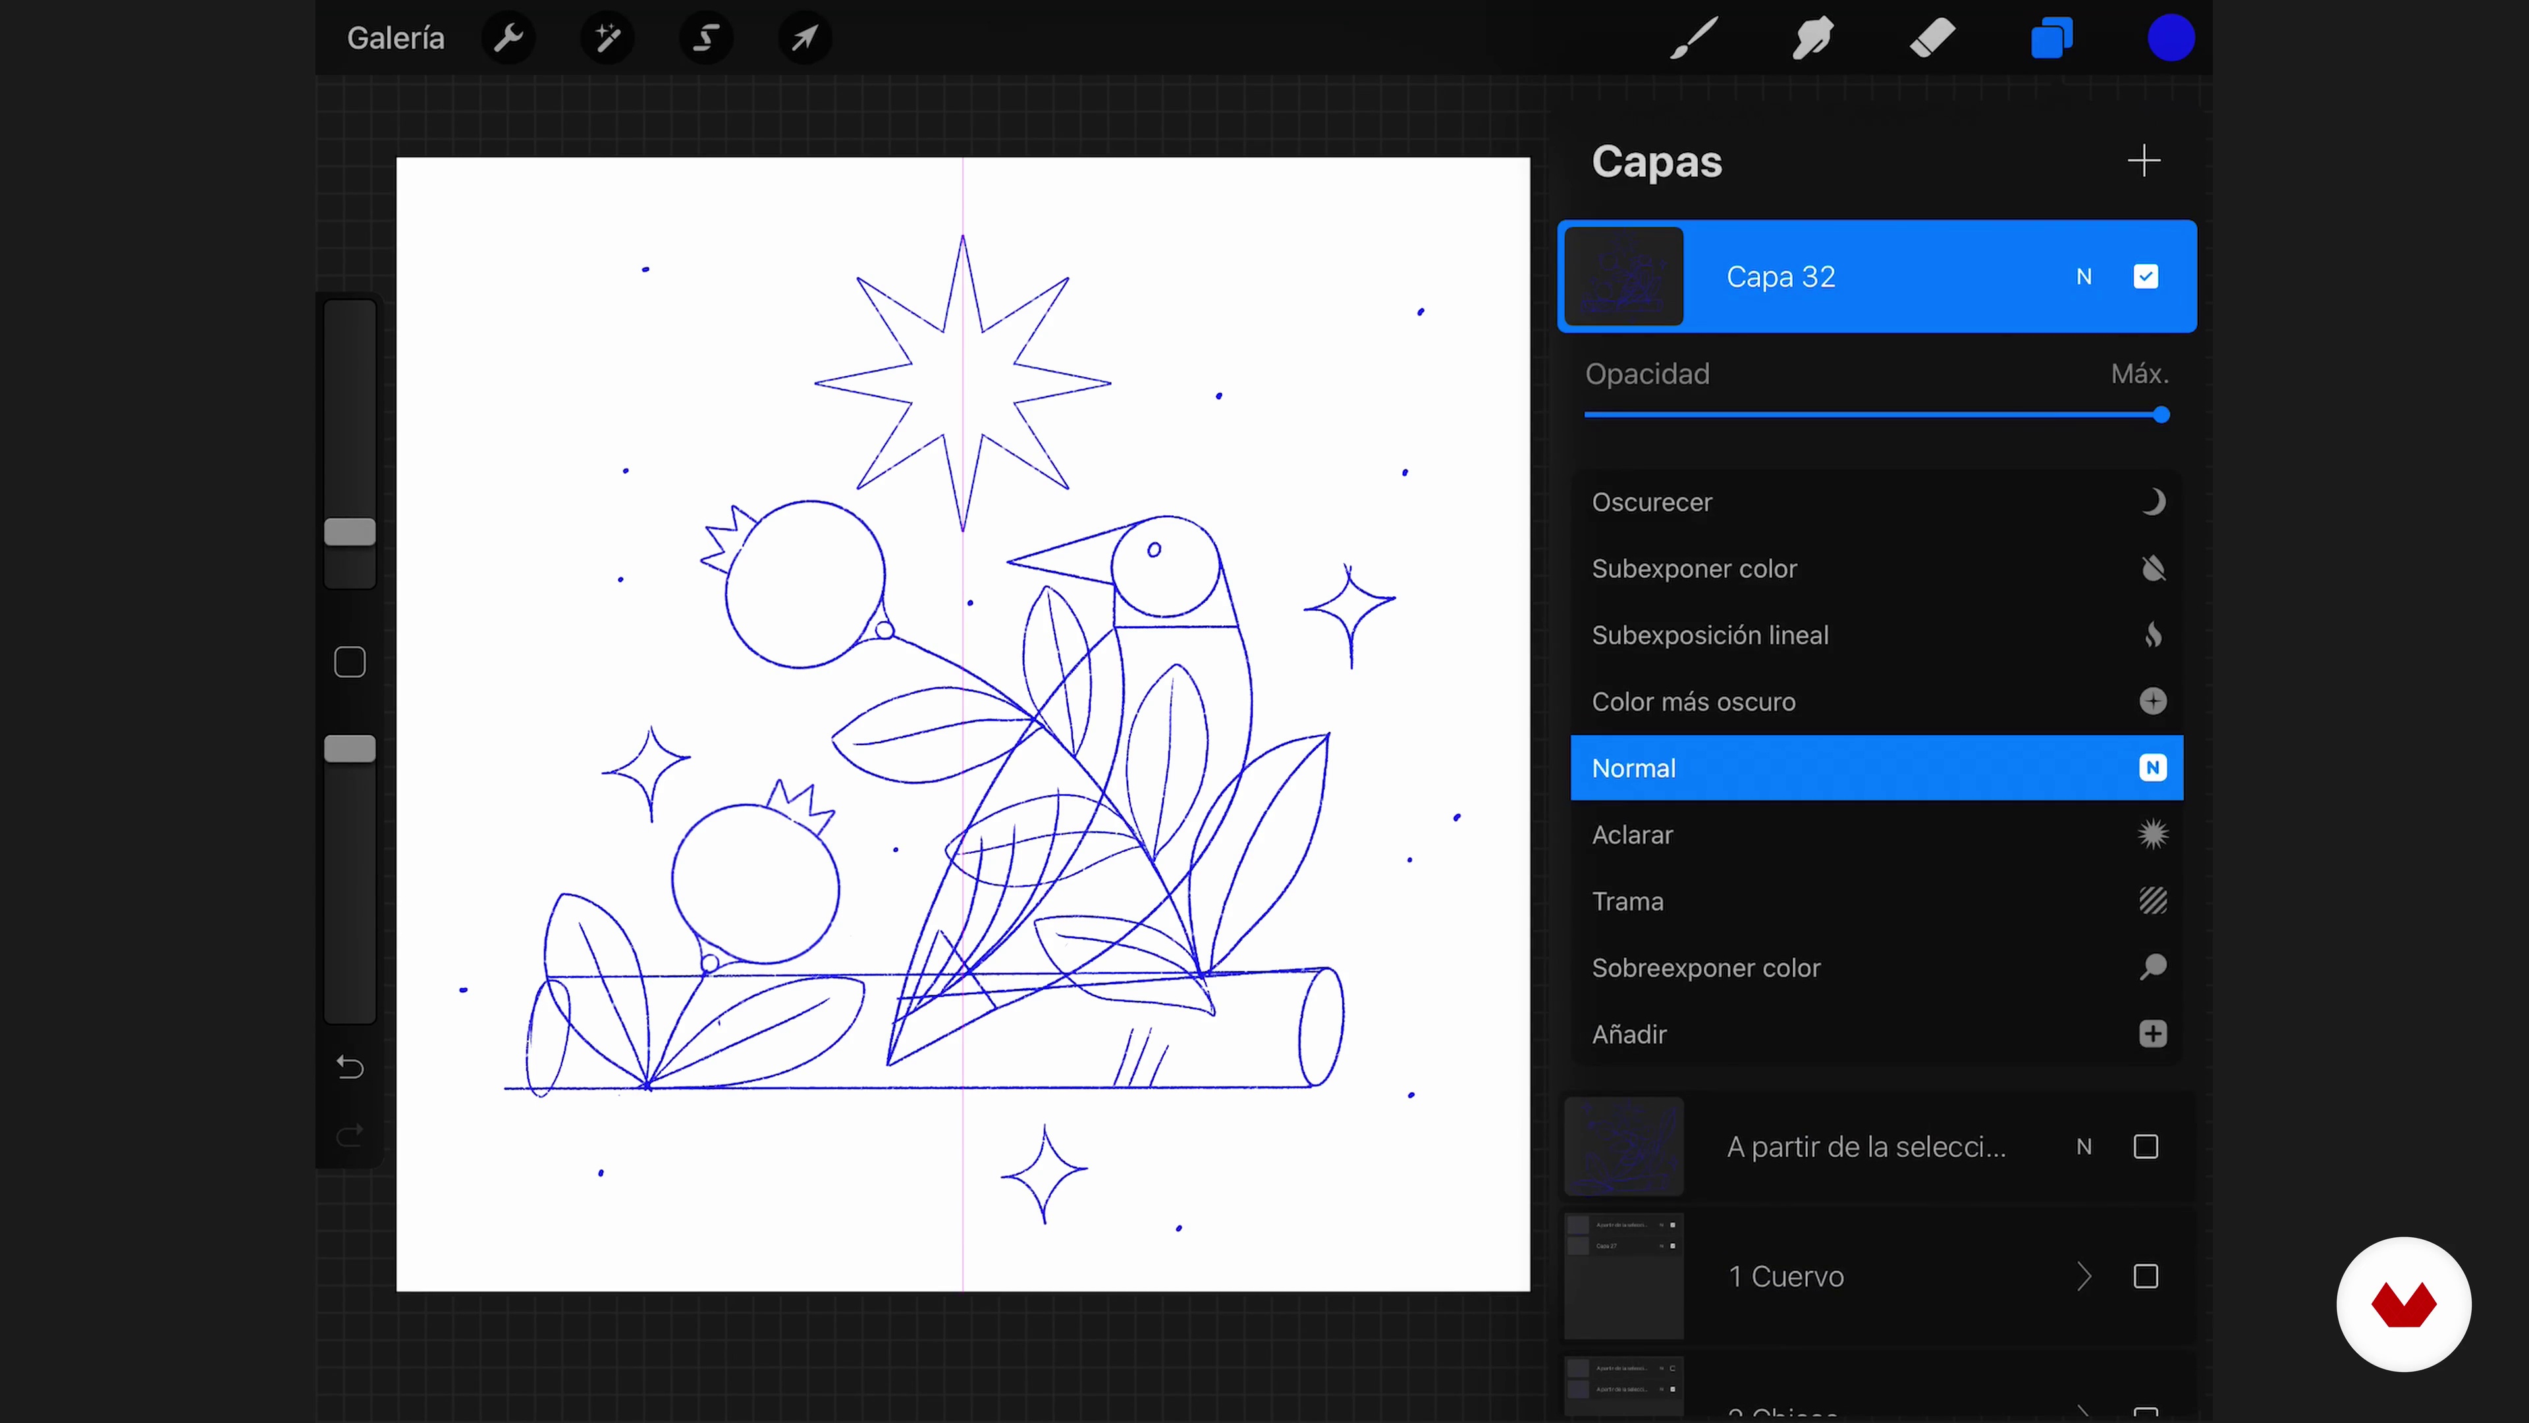This screenshot has width=2529, height=1423.
Task: Open the Actions wrench menu
Action: (508, 38)
